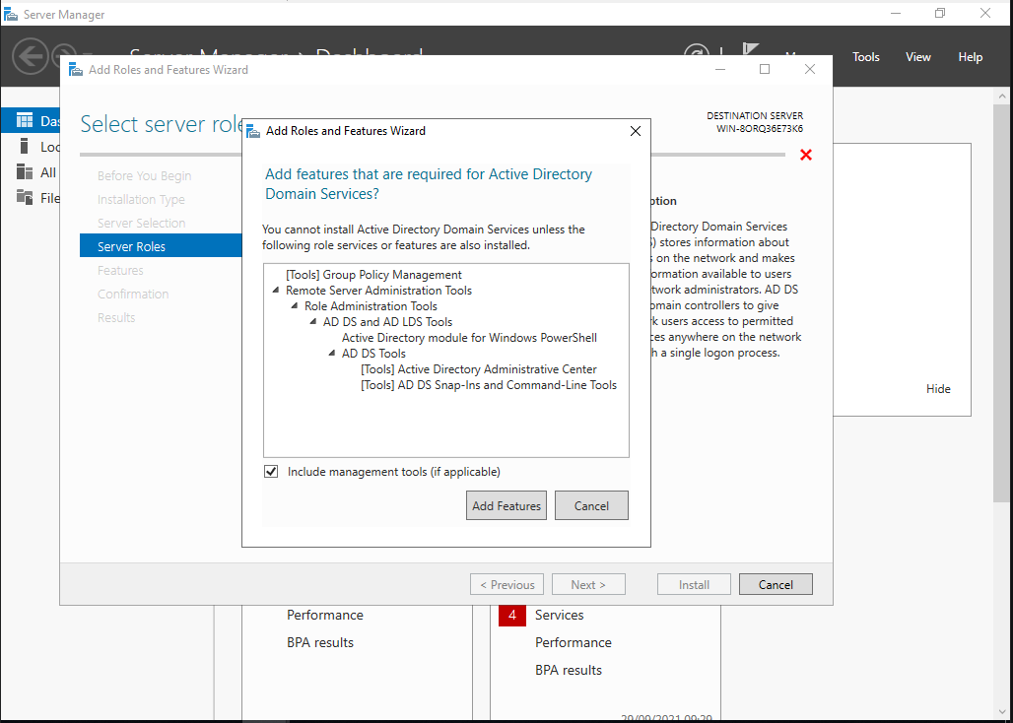Collapse the AD DS Tools node
Screen dimensions: 1013x723
332,353
